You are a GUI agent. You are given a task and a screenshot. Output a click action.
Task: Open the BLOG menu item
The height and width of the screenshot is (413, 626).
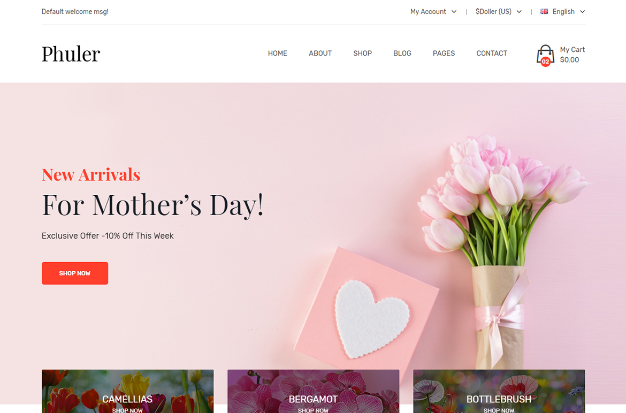(402, 53)
